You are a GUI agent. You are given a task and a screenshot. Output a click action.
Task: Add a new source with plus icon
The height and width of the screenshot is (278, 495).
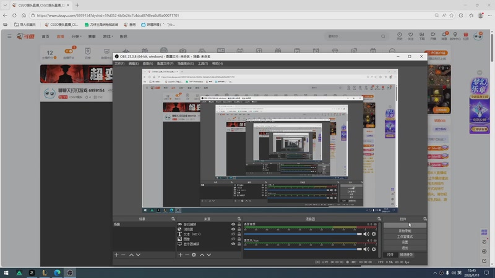180,255
